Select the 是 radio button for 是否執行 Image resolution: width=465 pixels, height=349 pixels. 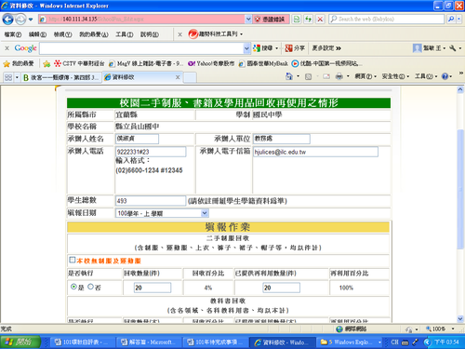click(73, 287)
